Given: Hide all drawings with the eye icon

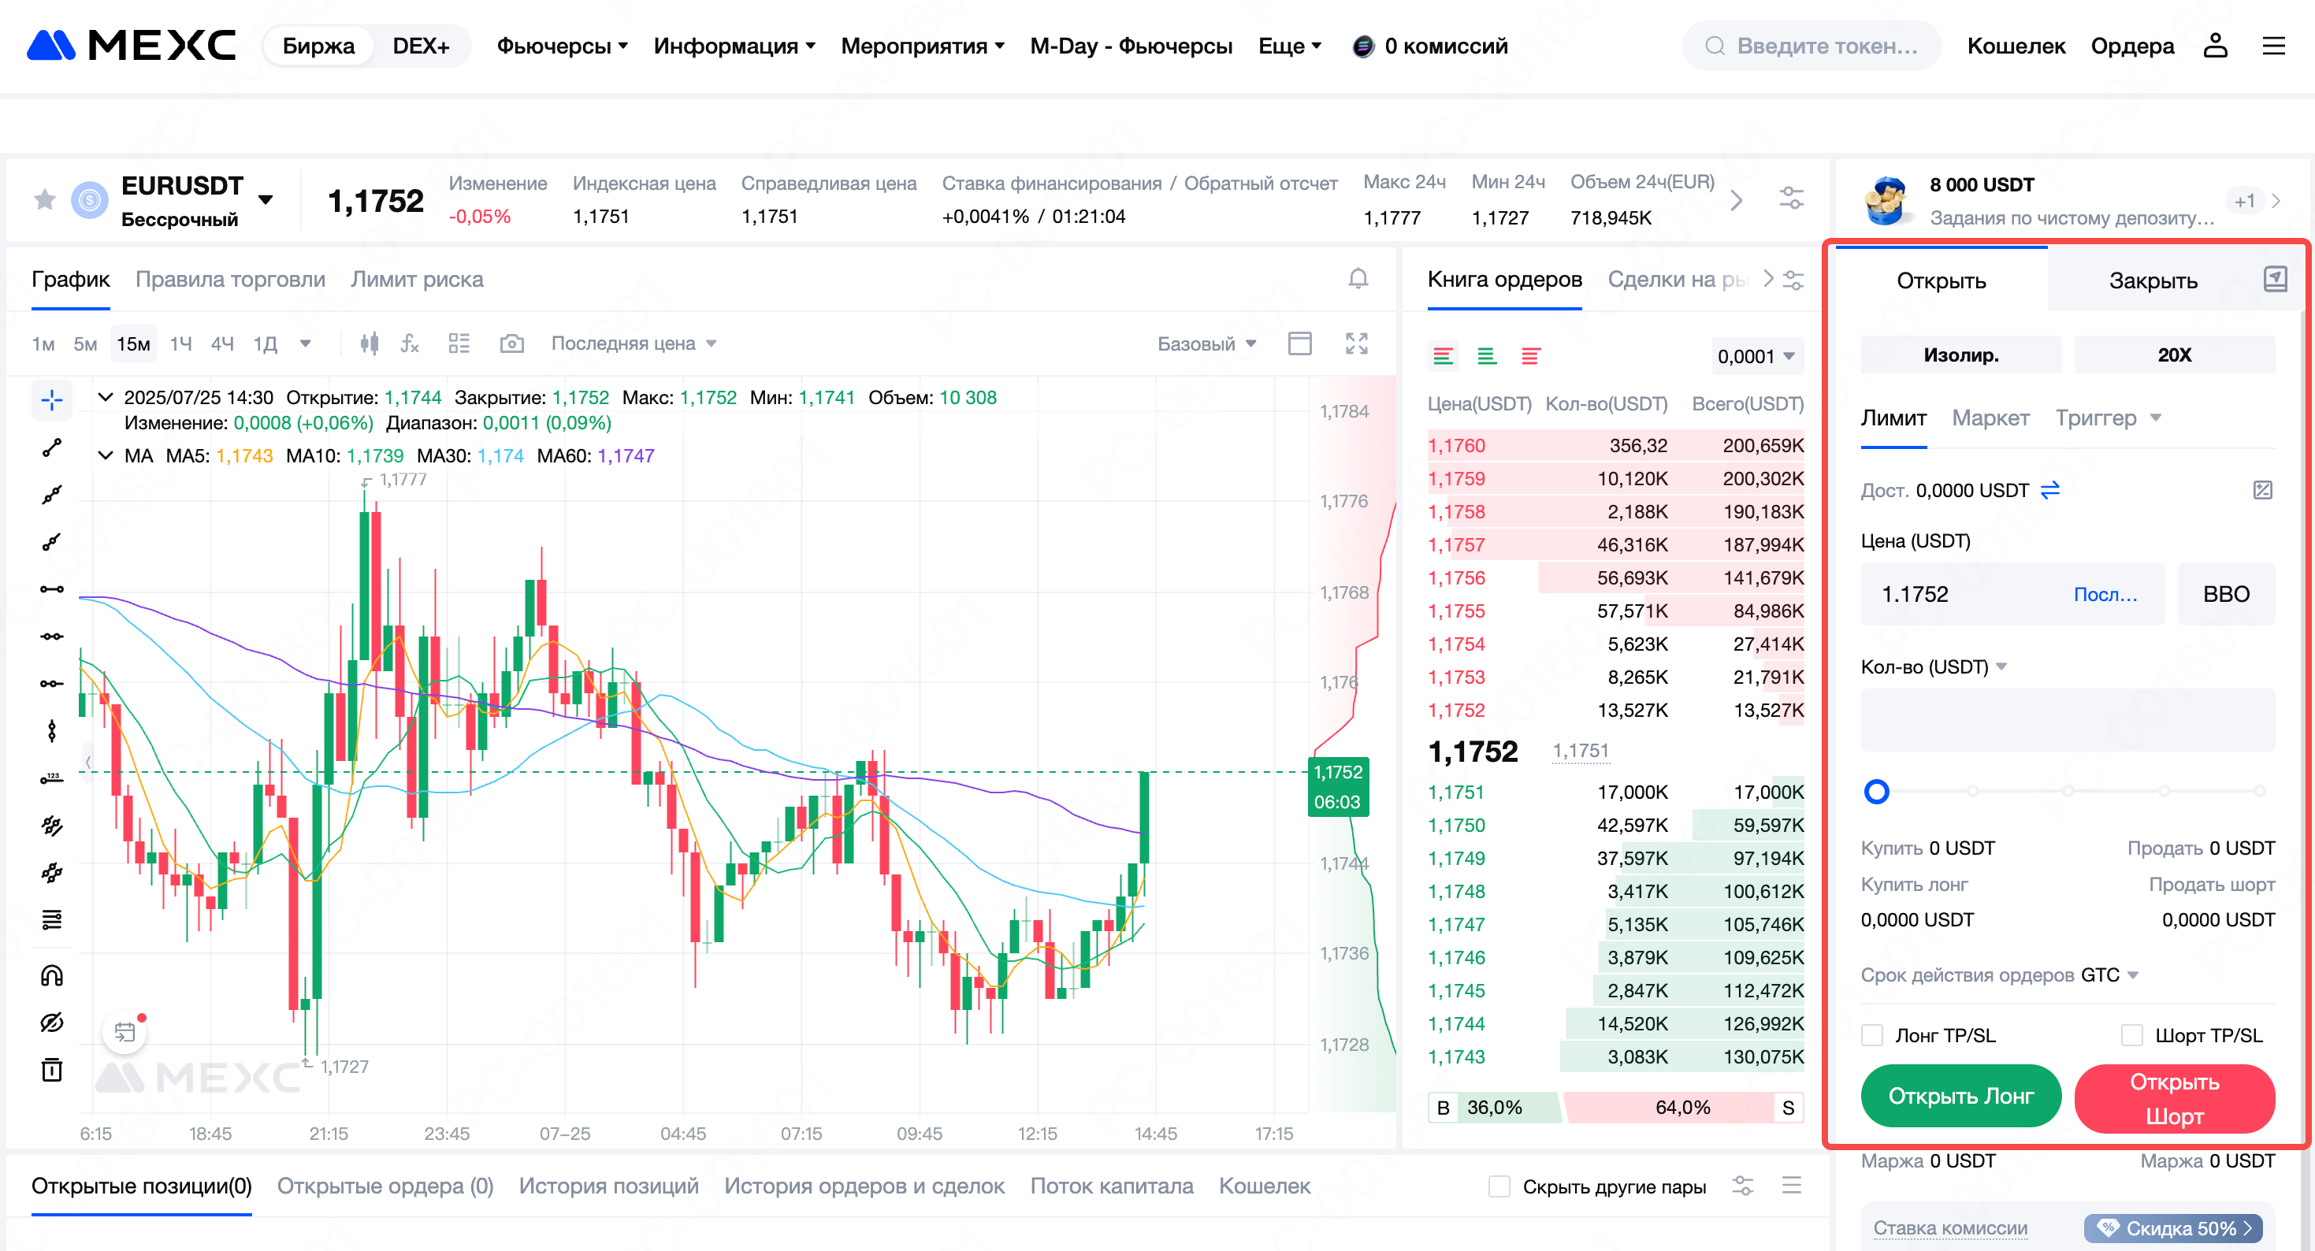Looking at the screenshot, I should [52, 1023].
